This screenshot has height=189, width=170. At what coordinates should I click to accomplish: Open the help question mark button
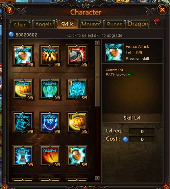pos(9,10)
